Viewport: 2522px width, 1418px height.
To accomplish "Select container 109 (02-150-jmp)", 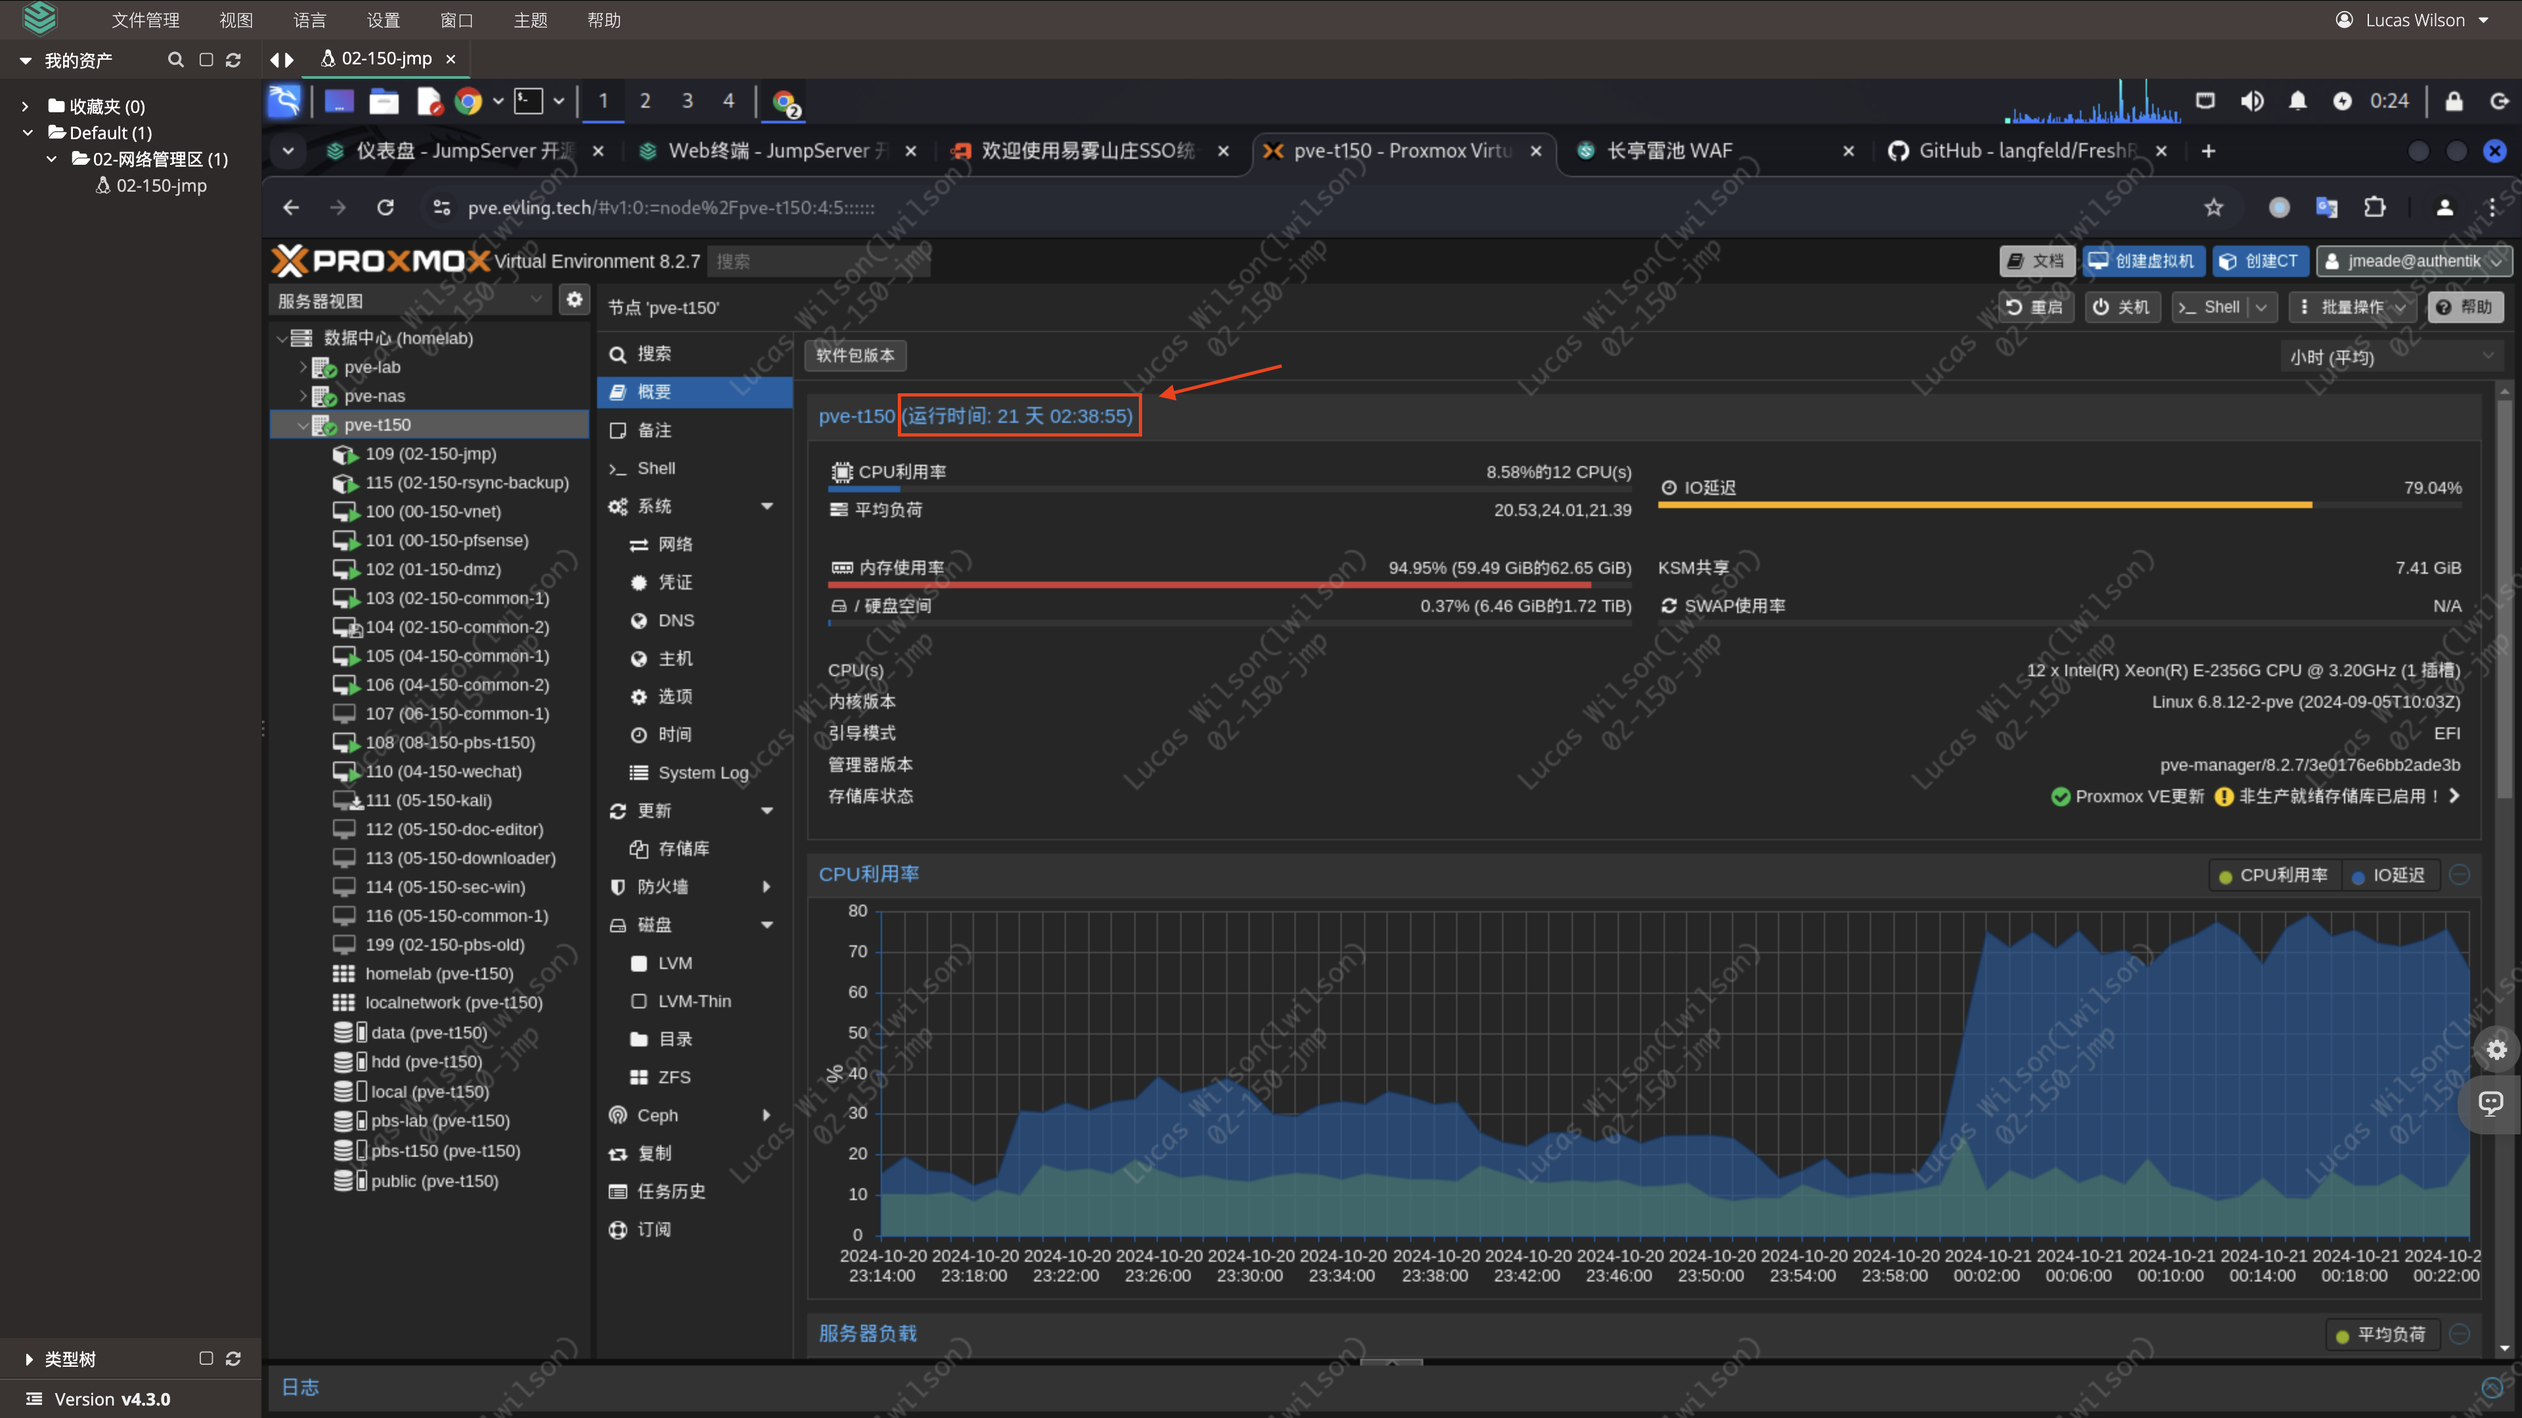I will coord(431,453).
